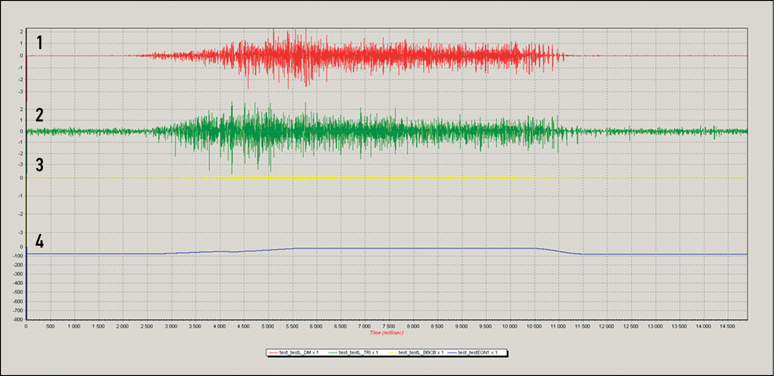Click the -800 label on the Y axis

[18, 319]
